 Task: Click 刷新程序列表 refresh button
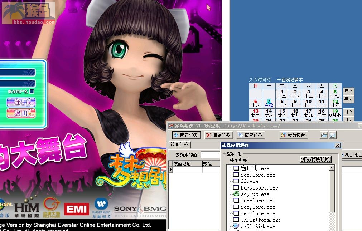point(315,159)
